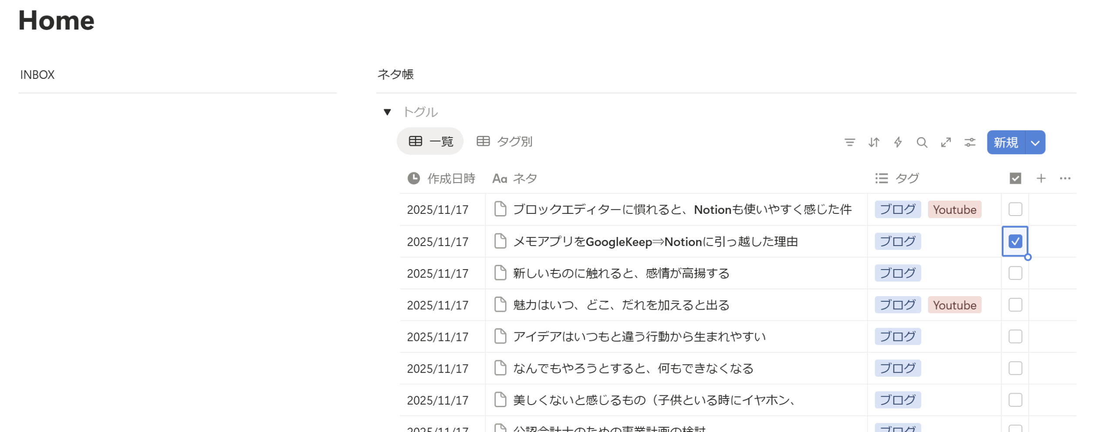This screenshot has height=432, width=1115.
Task: Uncheck the checkbox for メモアプリ row
Action: (x=1015, y=241)
